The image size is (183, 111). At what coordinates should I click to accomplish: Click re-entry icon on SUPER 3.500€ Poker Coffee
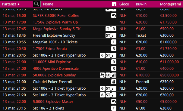[x=114, y=16]
